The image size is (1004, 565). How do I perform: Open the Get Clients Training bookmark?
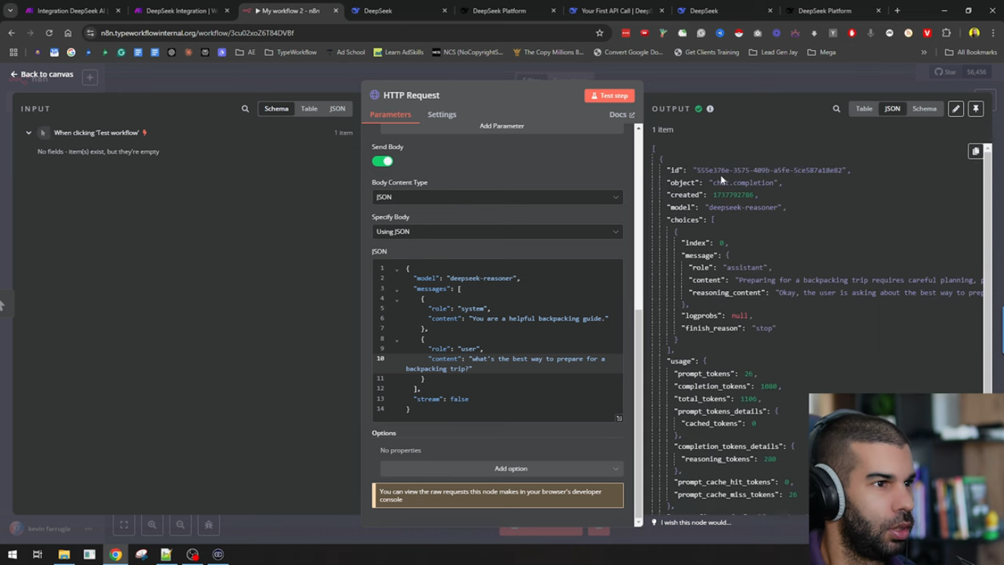coord(706,52)
